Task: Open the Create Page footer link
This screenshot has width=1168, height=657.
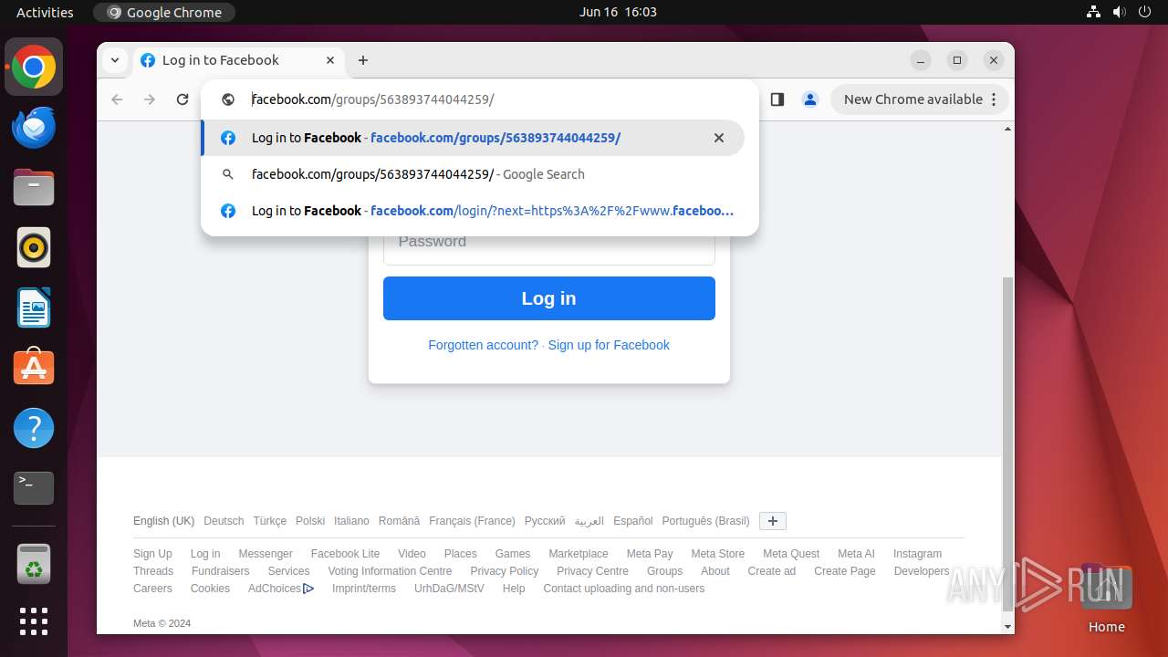Action: coord(845,571)
